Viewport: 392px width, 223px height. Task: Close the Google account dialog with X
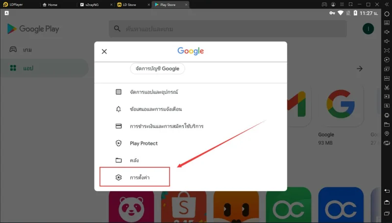[x=104, y=51]
